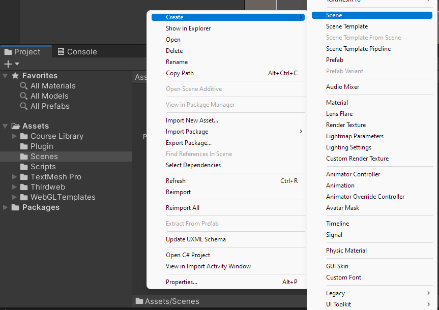The image size is (439, 310).
Task: Switch to the Console tab
Action: click(77, 52)
